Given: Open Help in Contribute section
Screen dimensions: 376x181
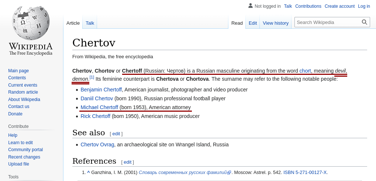Looking at the screenshot, I should (x=13, y=135).
